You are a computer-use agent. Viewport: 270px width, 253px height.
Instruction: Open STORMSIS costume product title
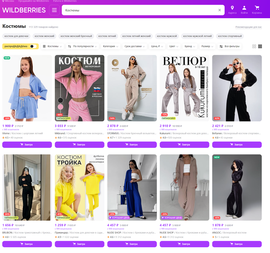point(132,133)
